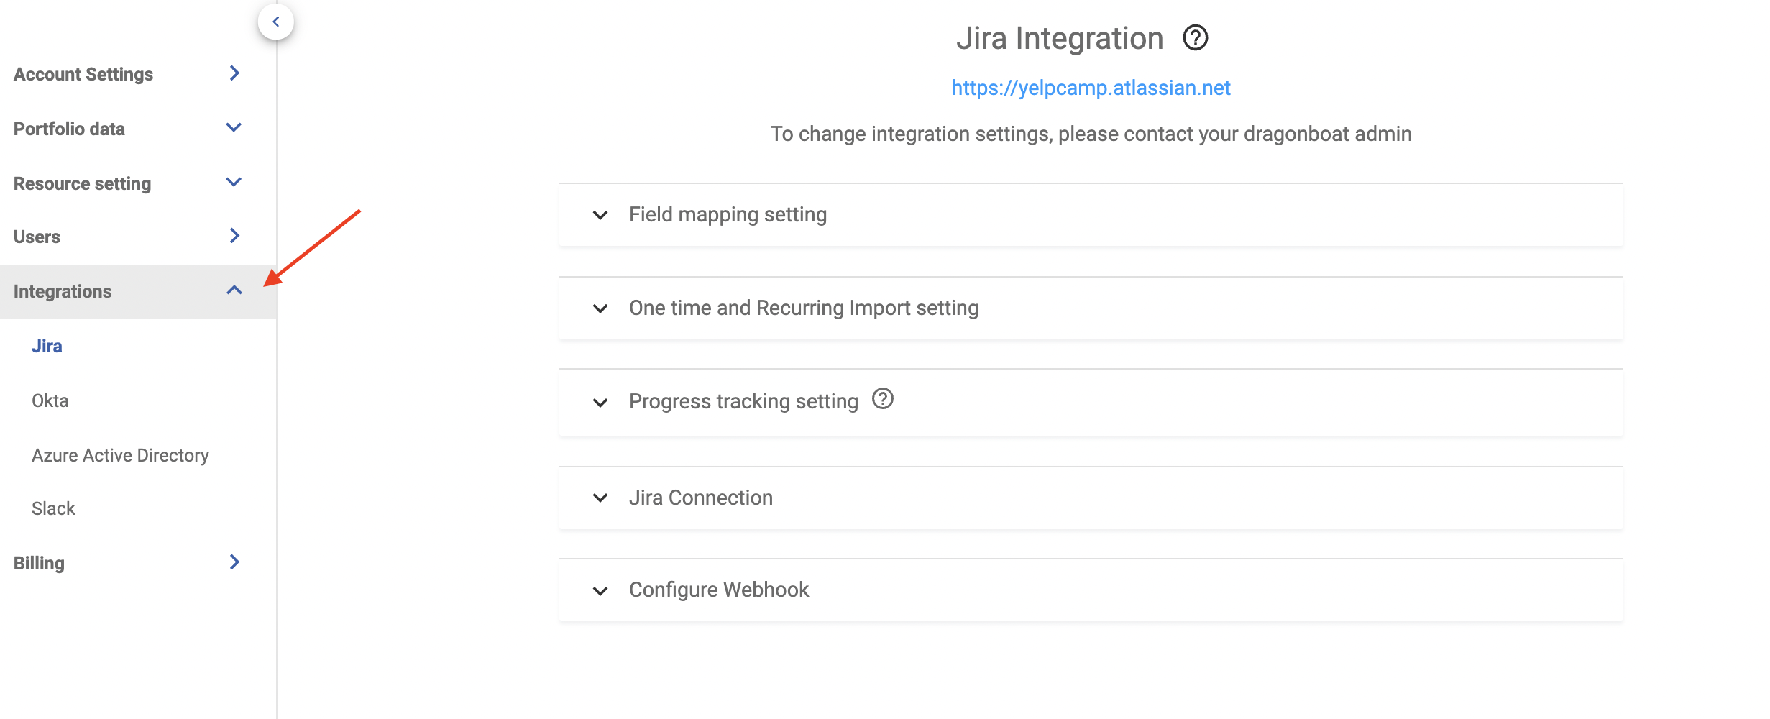Image resolution: width=1770 pixels, height=719 pixels.
Task: Click the collapse arrow next to Integrations
Action: [234, 290]
